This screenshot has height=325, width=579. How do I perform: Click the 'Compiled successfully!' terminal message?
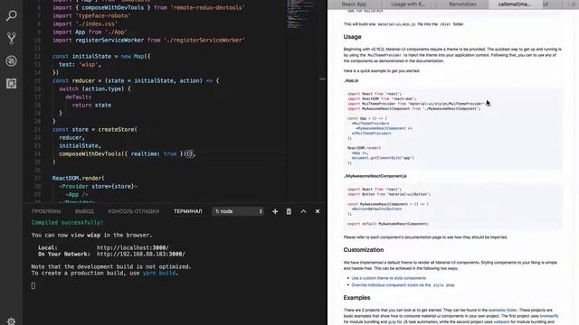(67, 223)
